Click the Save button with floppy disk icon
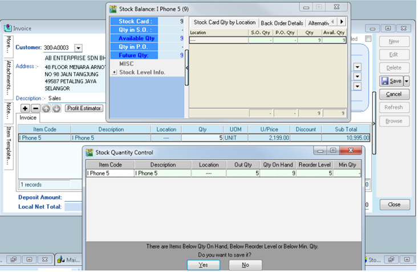418x272 pixels. click(391, 81)
